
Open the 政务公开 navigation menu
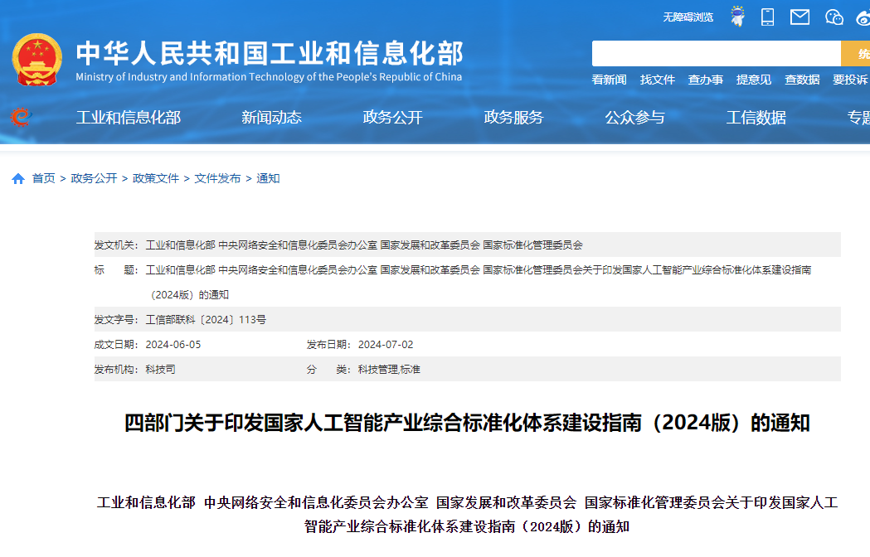pyautogui.click(x=392, y=118)
